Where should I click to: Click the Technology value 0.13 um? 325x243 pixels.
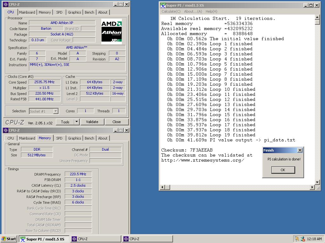tap(38, 40)
